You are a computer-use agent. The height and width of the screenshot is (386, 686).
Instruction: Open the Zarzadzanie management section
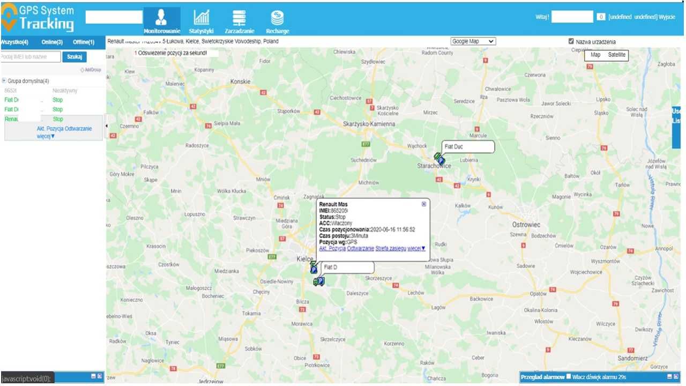tap(240, 21)
